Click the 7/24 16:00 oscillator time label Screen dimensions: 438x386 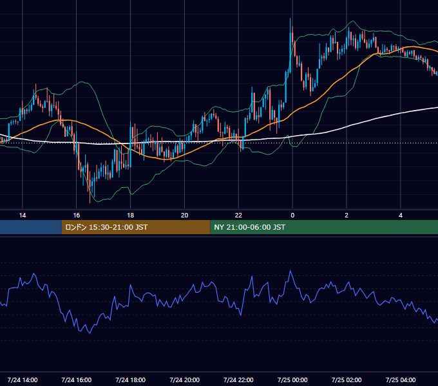click(76, 380)
